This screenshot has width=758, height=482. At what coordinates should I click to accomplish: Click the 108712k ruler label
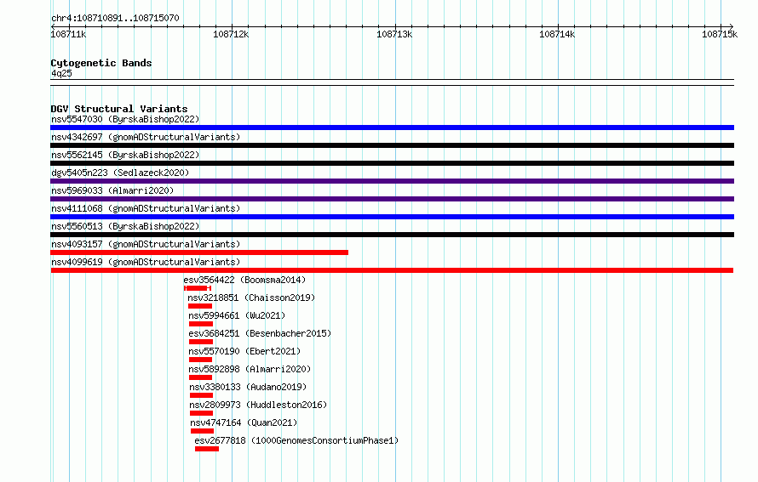(231, 34)
